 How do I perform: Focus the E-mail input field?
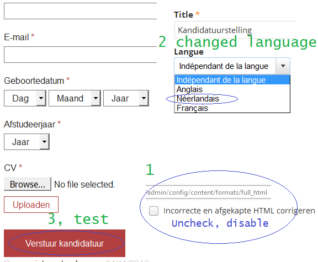pyautogui.click(x=80, y=55)
